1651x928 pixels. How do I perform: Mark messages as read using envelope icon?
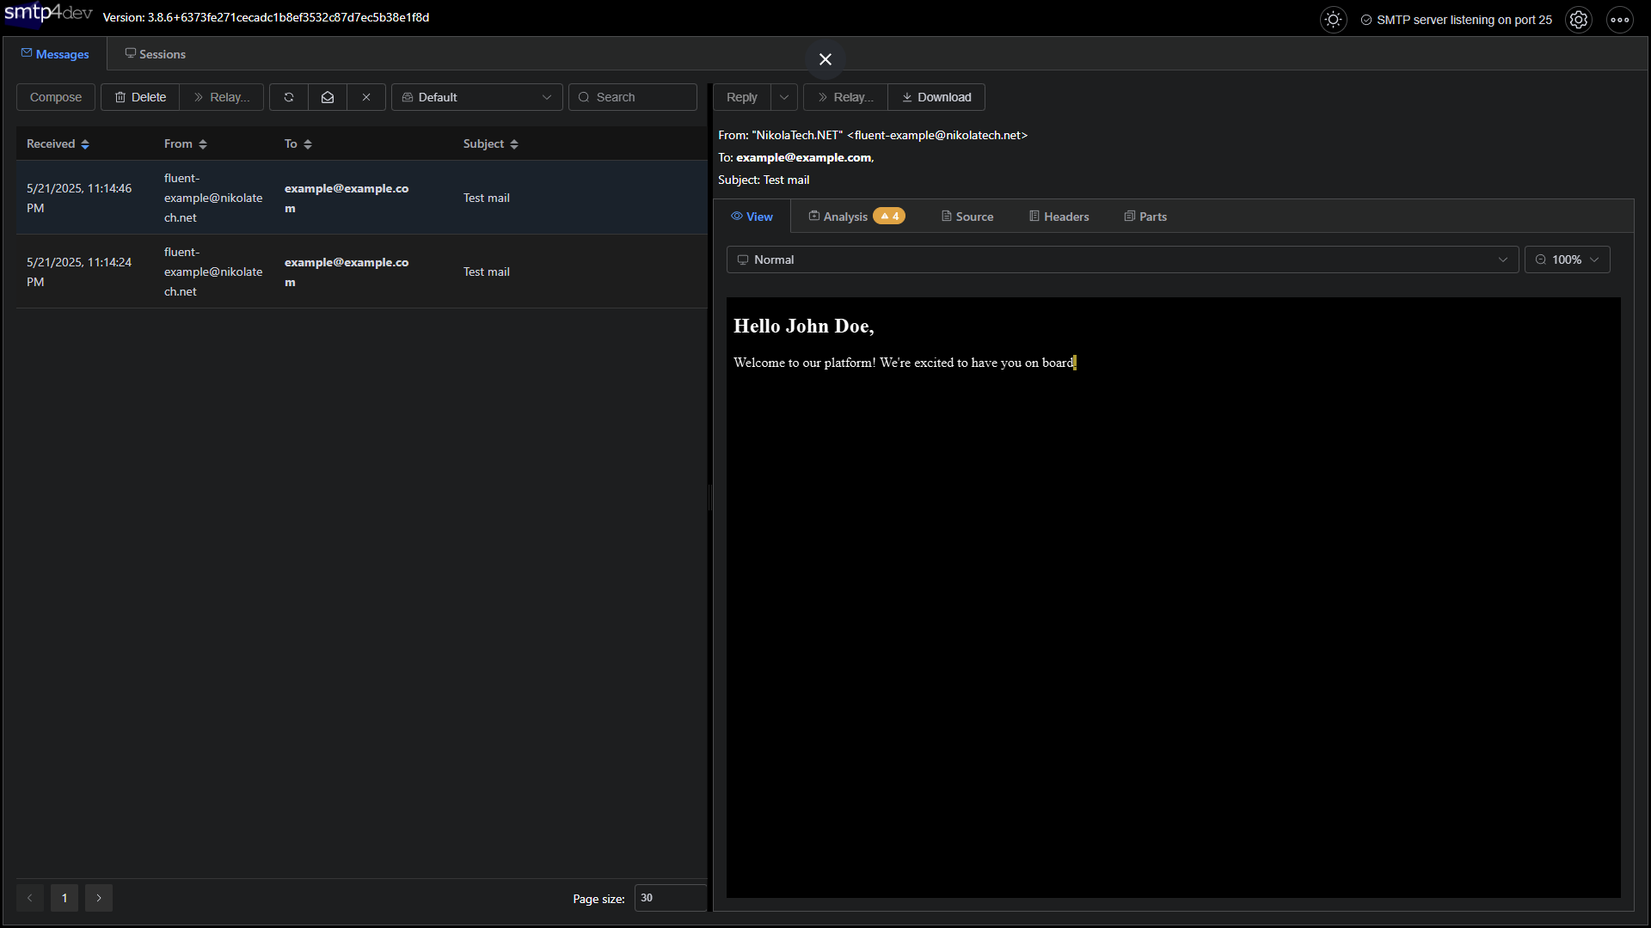tap(327, 97)
